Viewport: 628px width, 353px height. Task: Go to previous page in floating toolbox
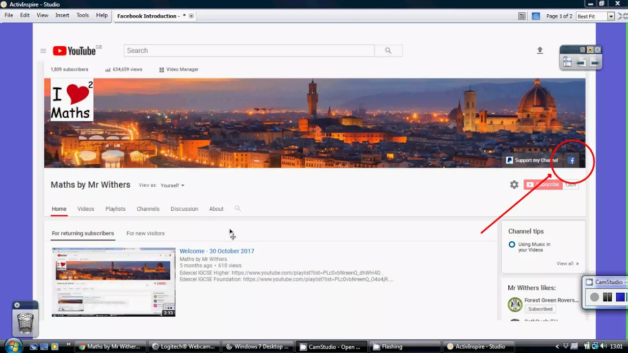pos(581,62)
